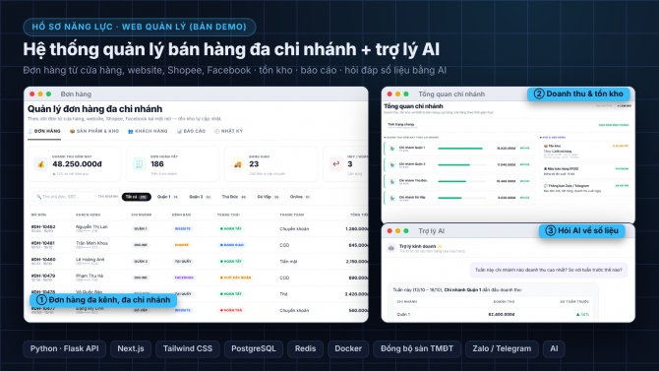Click the Tailwind CSS tag
659x371 pixels.
click(x=188, y=348)
